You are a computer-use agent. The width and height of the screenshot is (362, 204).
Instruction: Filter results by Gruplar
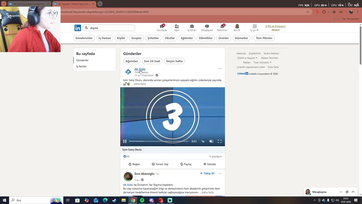coord(136,38)
